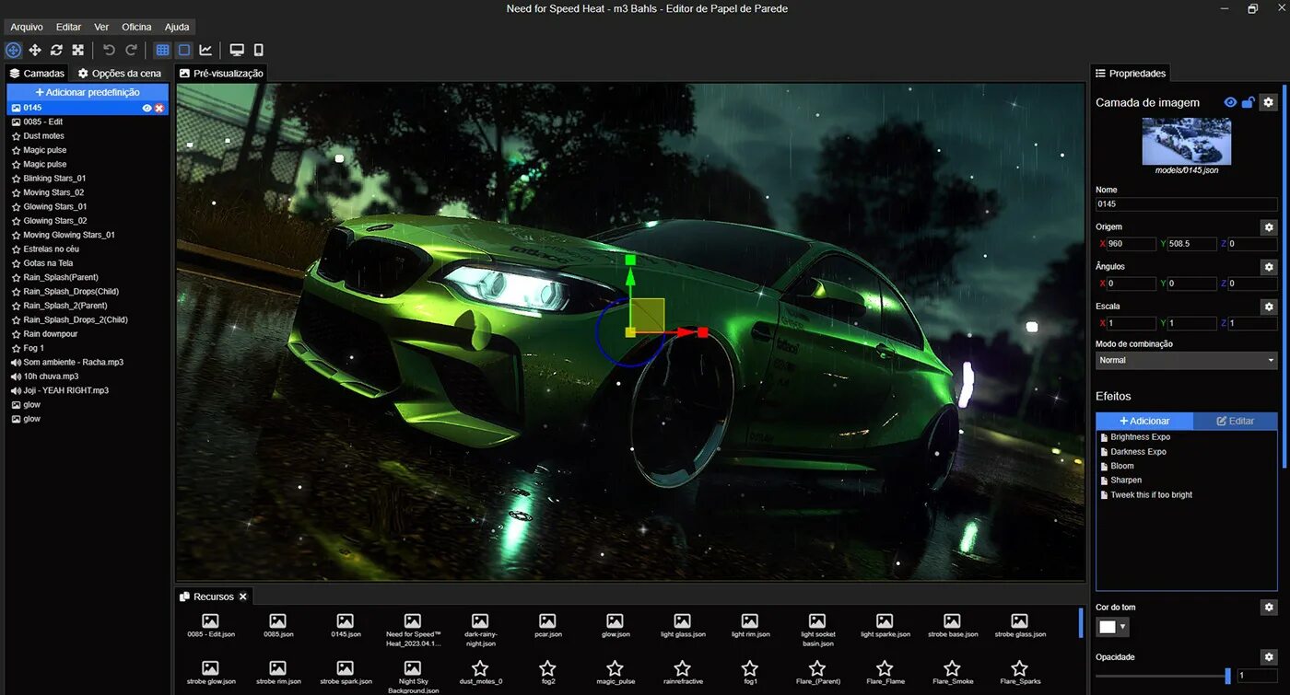1290x695 pixels.
Task: Toggle the grid display in toolbar
Action: [162, 50]
